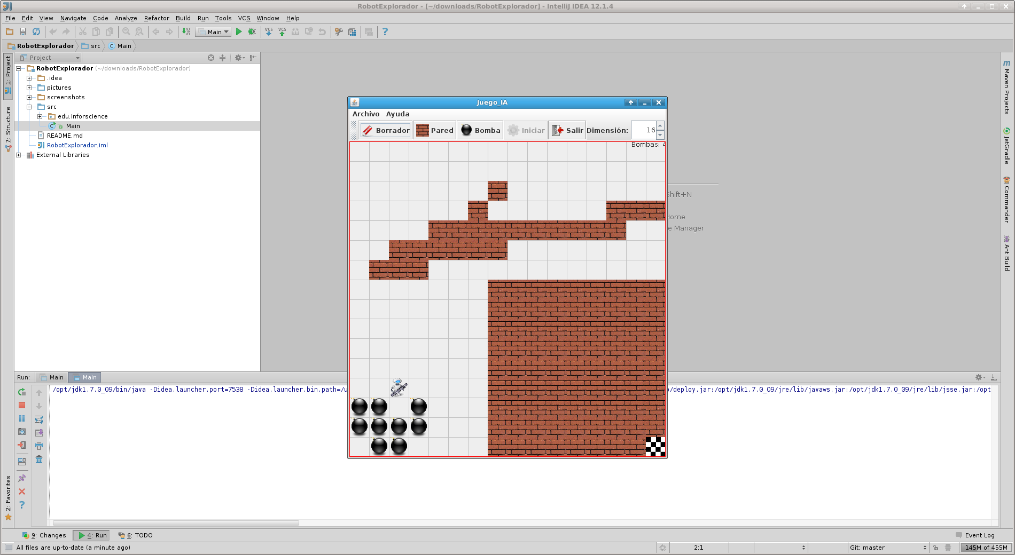Open Help with main toolbar question mark

click(385, 32)
